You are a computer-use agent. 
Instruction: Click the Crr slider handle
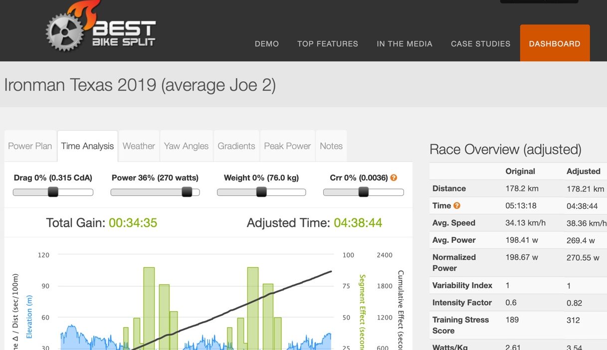(364, 192)
